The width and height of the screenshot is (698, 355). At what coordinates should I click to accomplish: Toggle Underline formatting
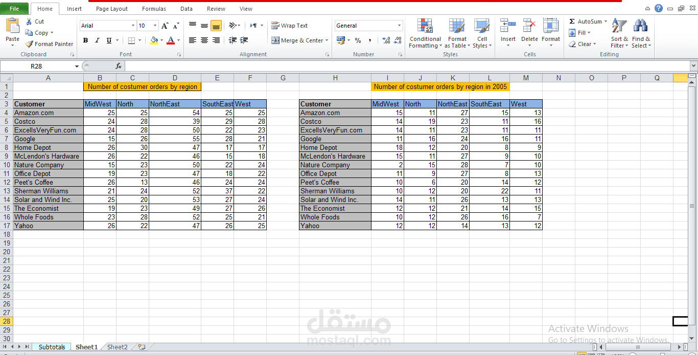point(109,40)
